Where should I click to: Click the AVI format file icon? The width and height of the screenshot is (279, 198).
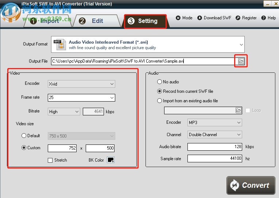click(x=60, y=44)
